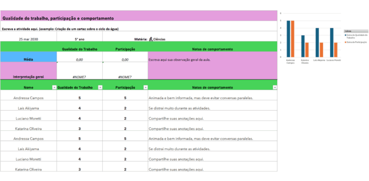Select the '5° ano' grade cell
Screen dimensions: 369x181
point(80,36)
